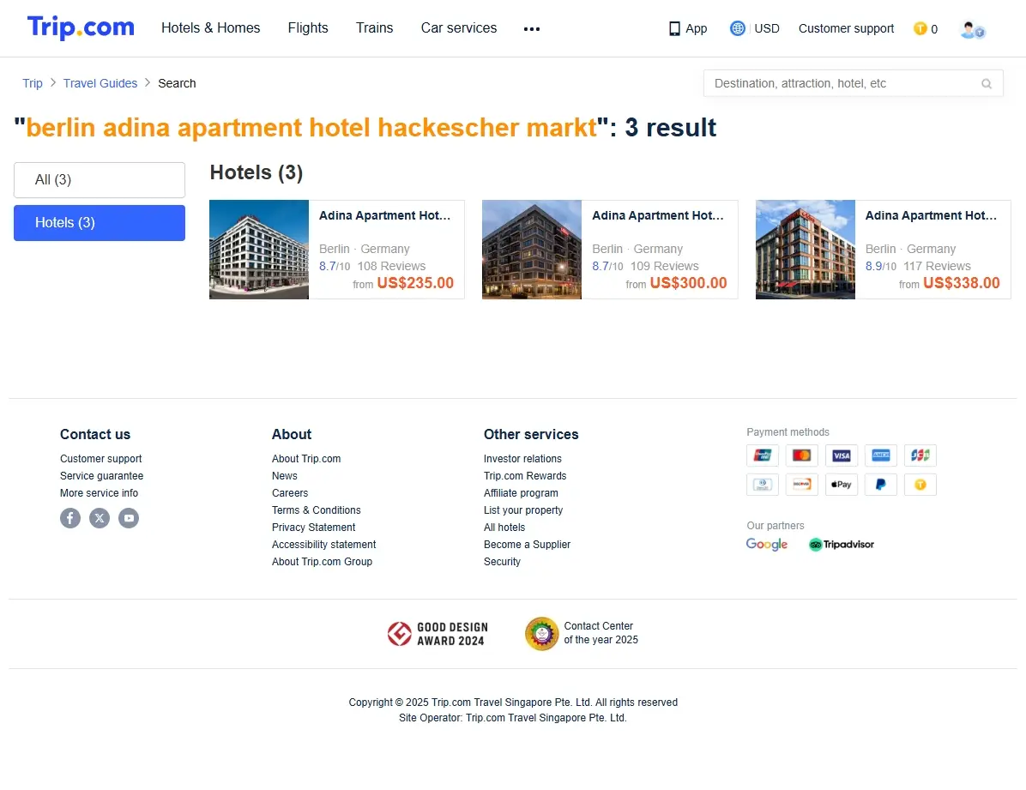1026x790 pixels.
Task: Open News footer link
Action: [285, 476]
